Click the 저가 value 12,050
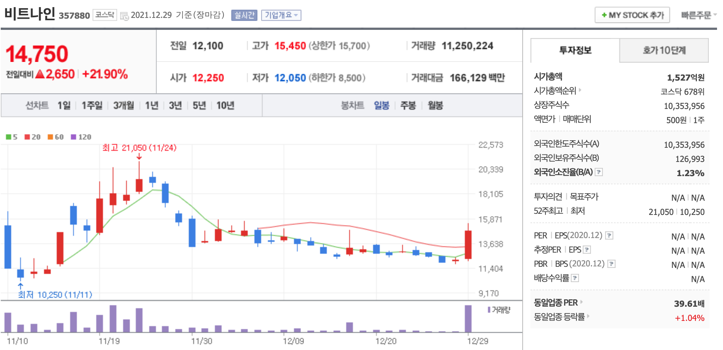Image resolution: width=723 pixels, height=350 pixels. (290, 78)
